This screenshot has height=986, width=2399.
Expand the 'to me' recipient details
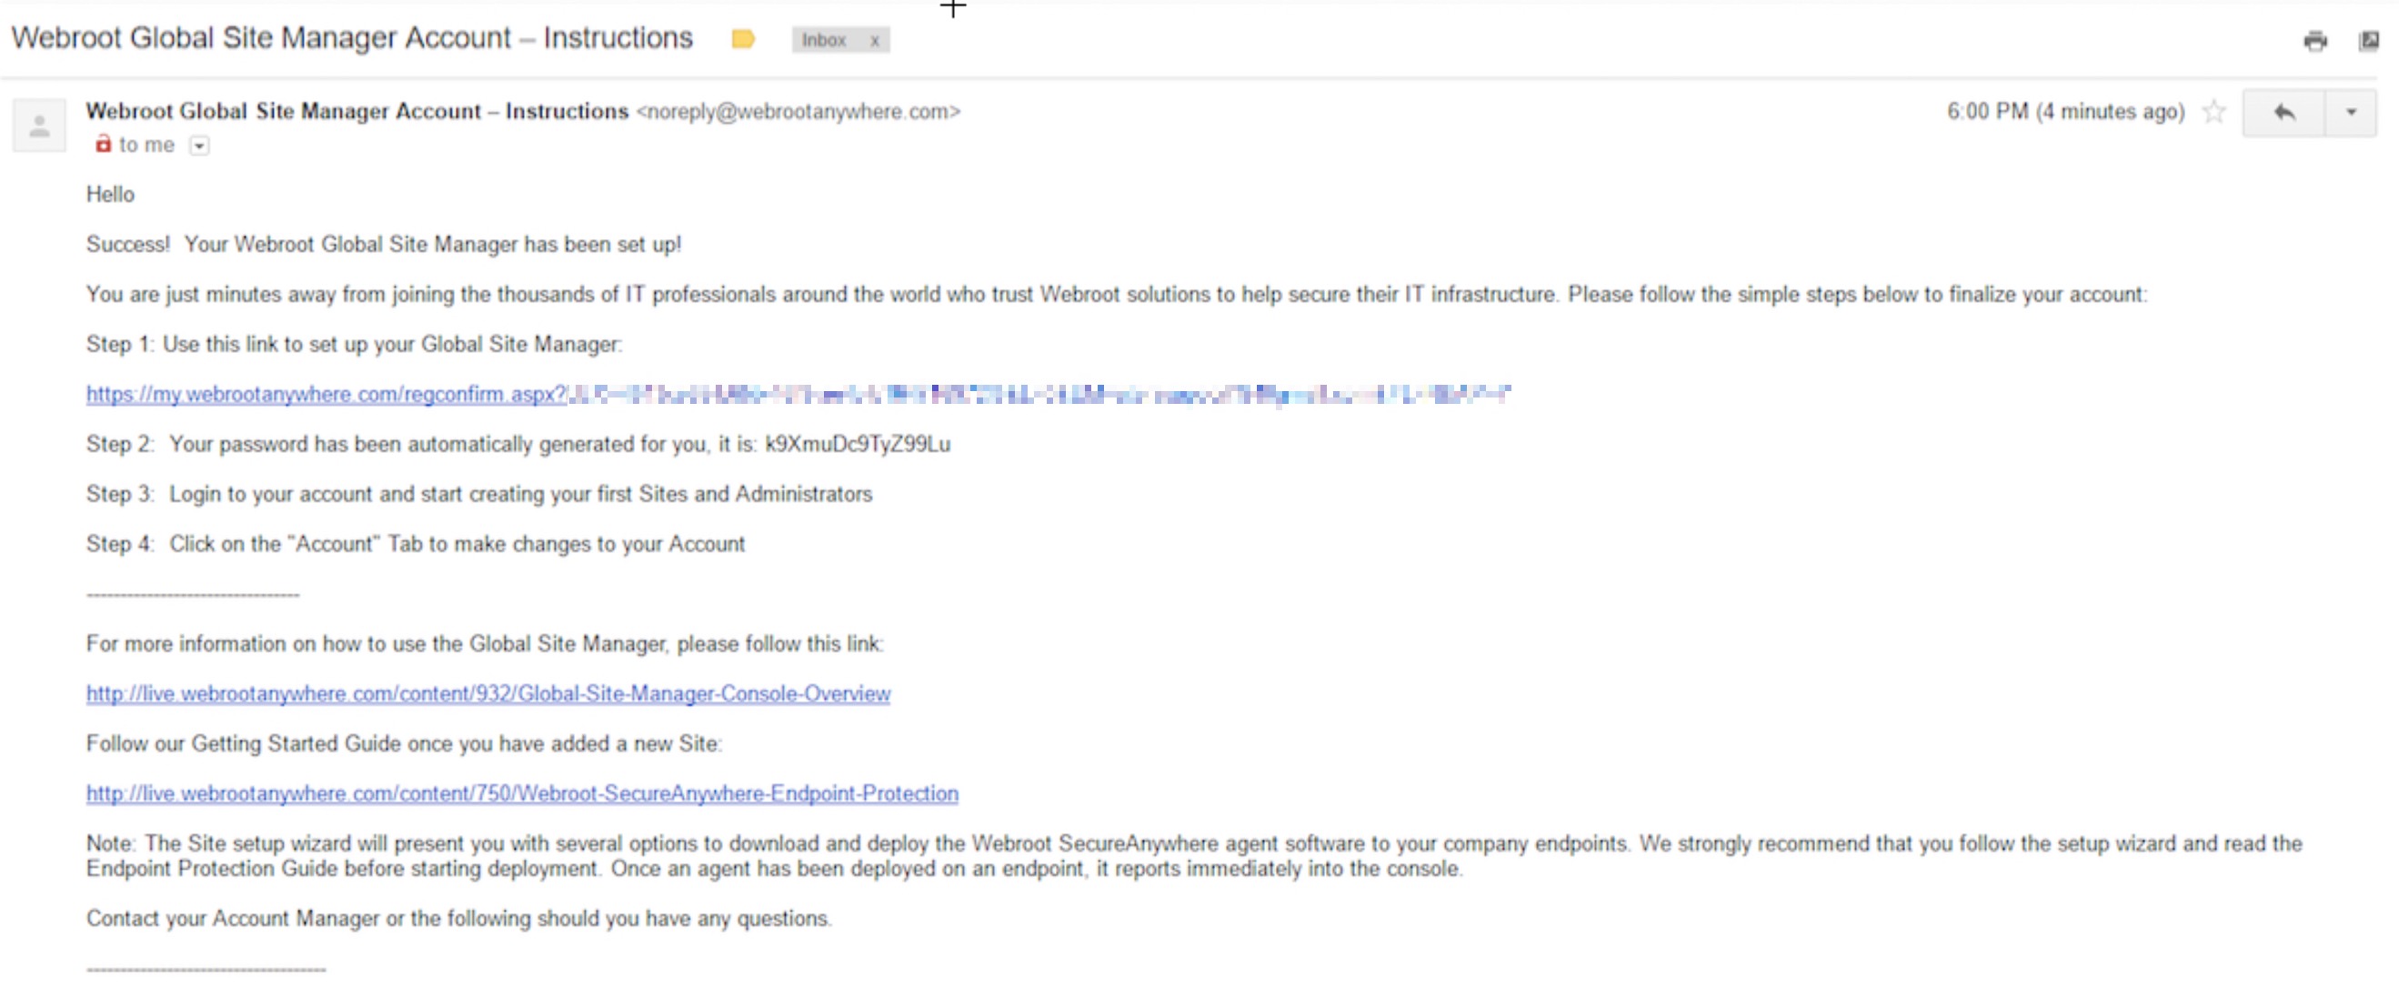tap(199, 146)
